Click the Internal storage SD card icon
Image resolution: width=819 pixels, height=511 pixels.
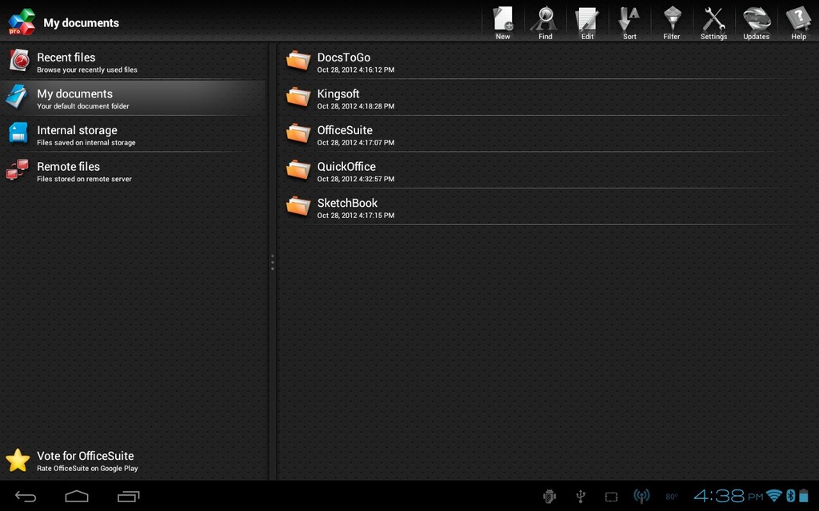point(18,133)
